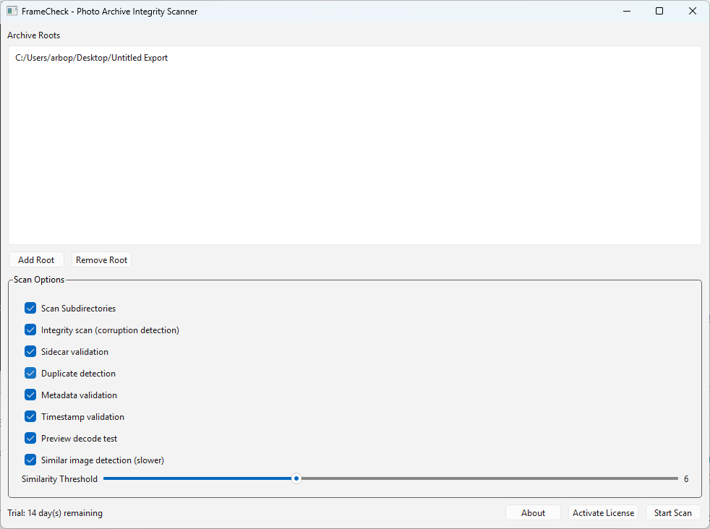Toggle Sidecar validation off

[30, 351]
